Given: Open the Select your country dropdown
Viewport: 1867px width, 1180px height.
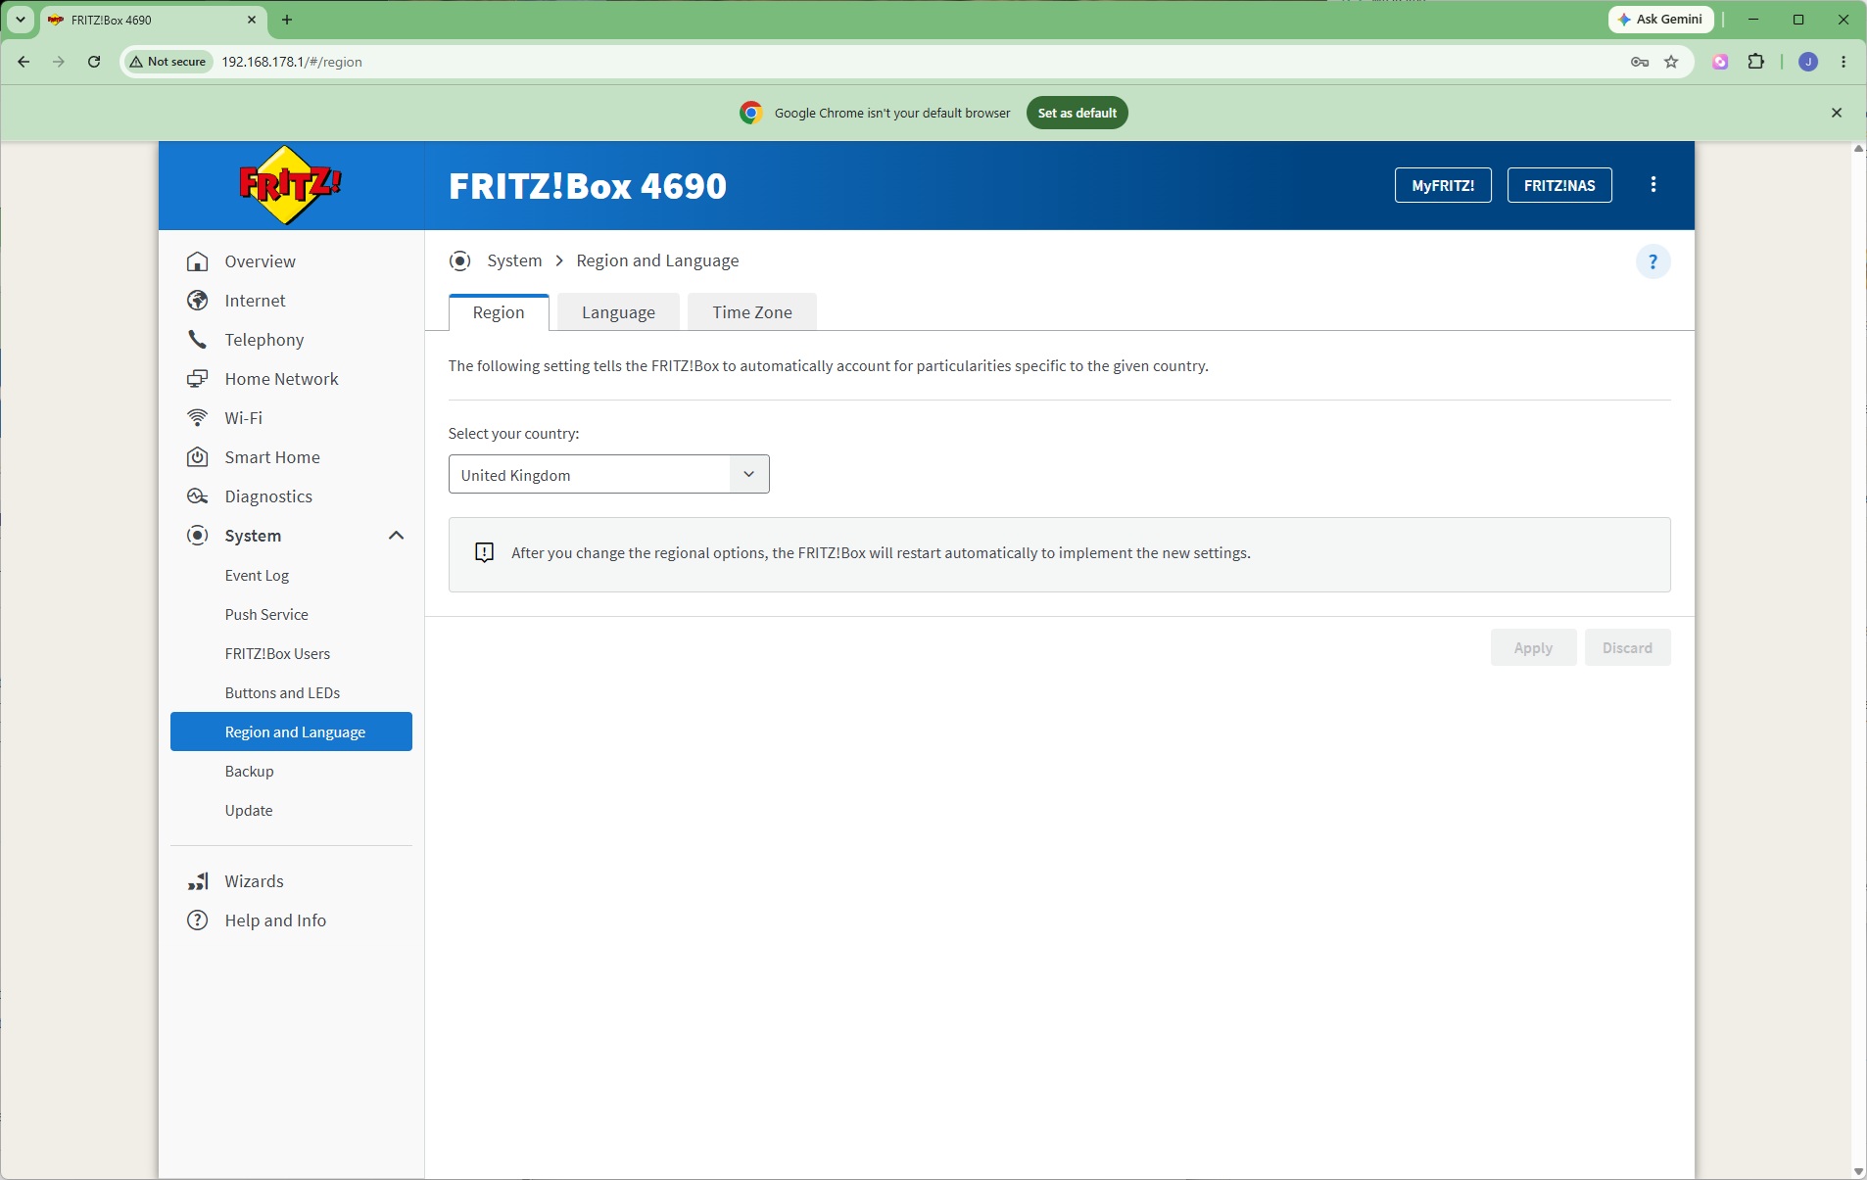Looking at the screenshot, I should pyautogui.click(x=609, y=474).
